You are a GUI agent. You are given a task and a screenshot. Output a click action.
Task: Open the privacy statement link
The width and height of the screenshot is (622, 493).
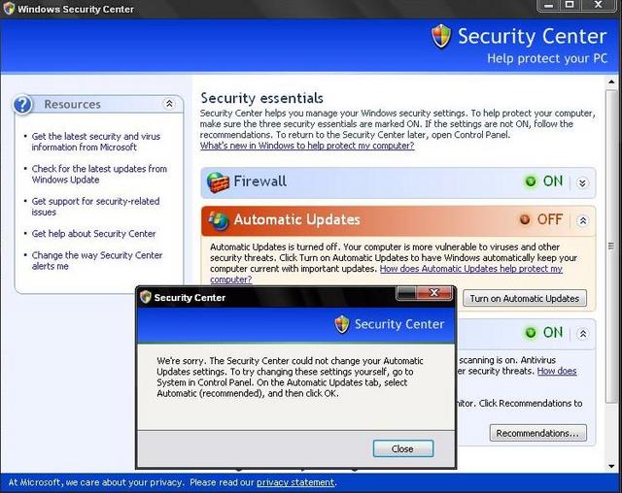point(295,482)
